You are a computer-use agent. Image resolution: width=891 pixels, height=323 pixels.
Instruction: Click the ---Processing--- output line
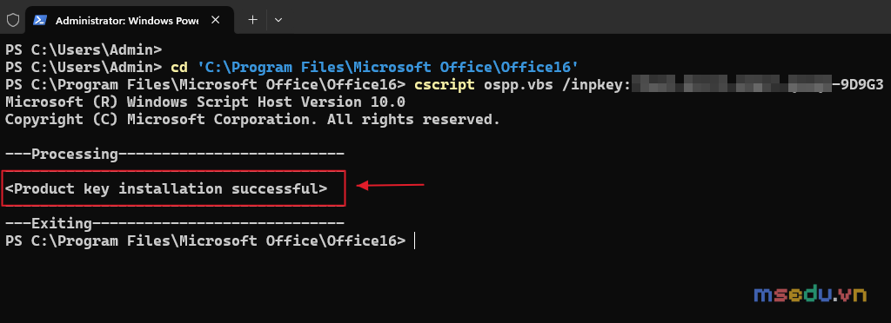(x=175, y=154)
